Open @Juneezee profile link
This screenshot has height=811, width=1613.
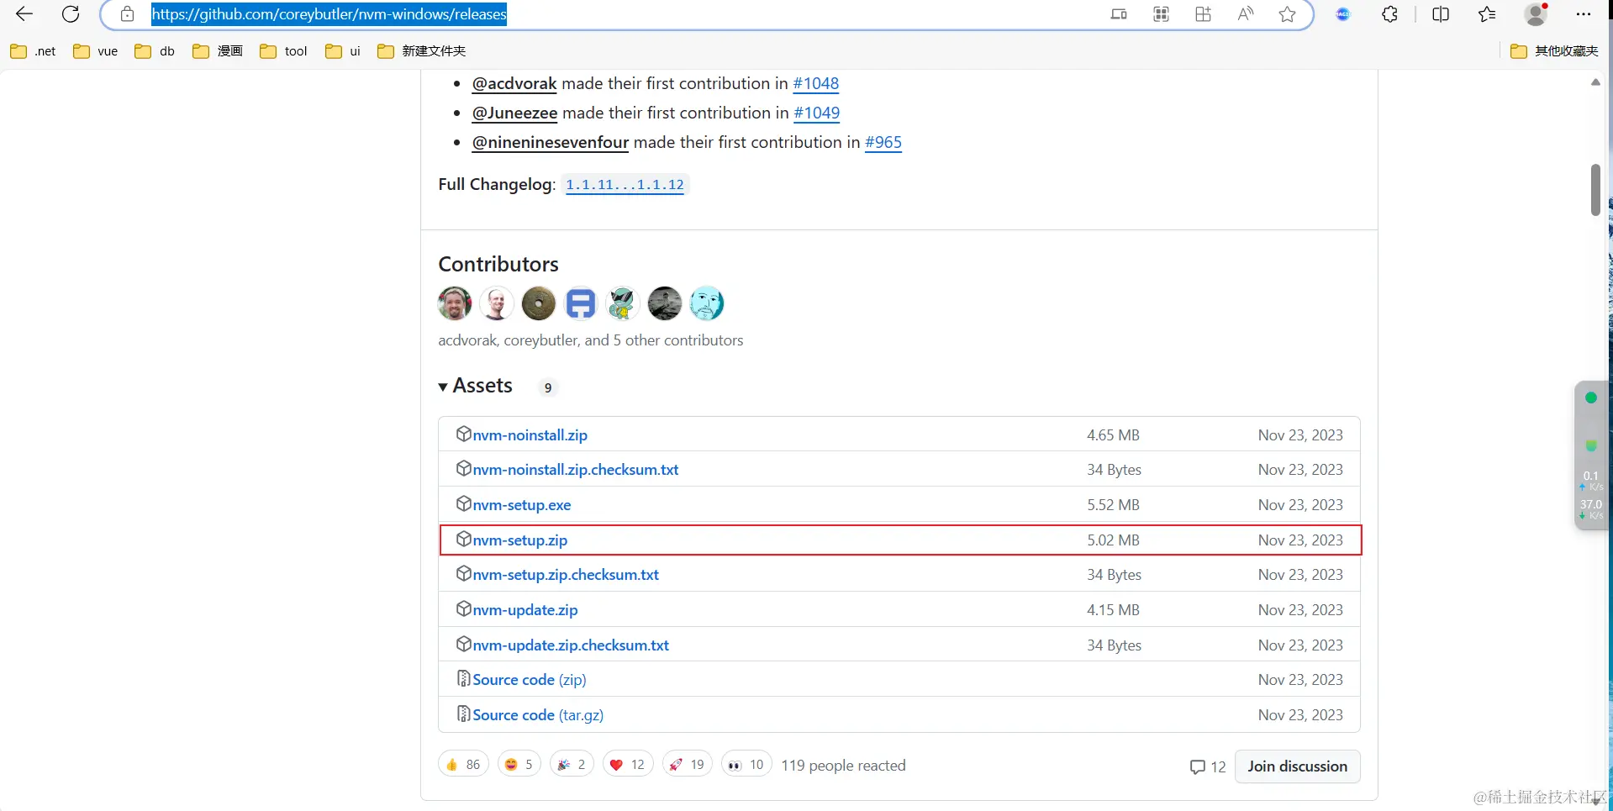pos(514,113)
